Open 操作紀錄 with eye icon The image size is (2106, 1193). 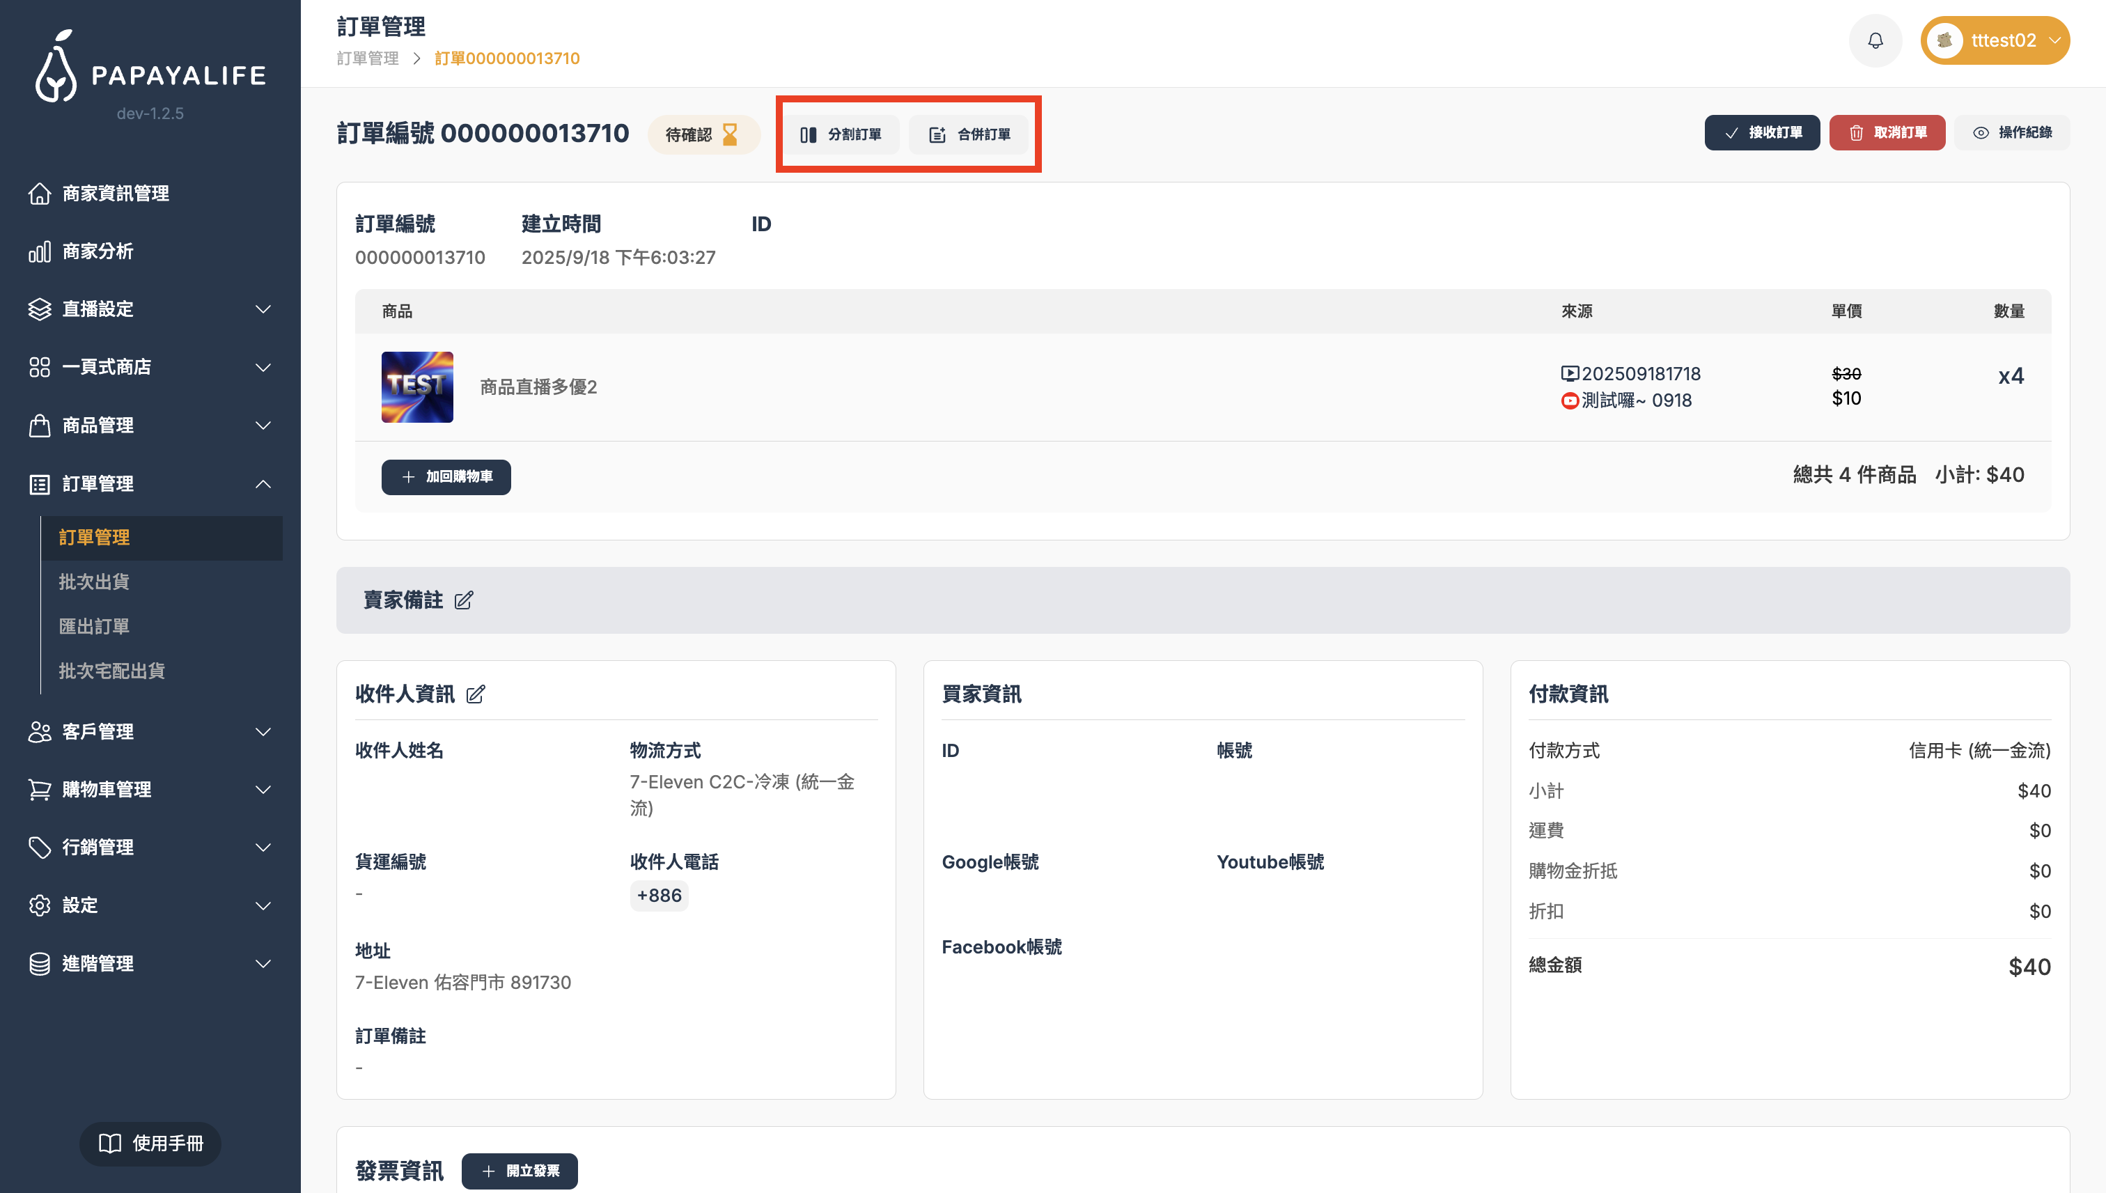coord(2011,133)
